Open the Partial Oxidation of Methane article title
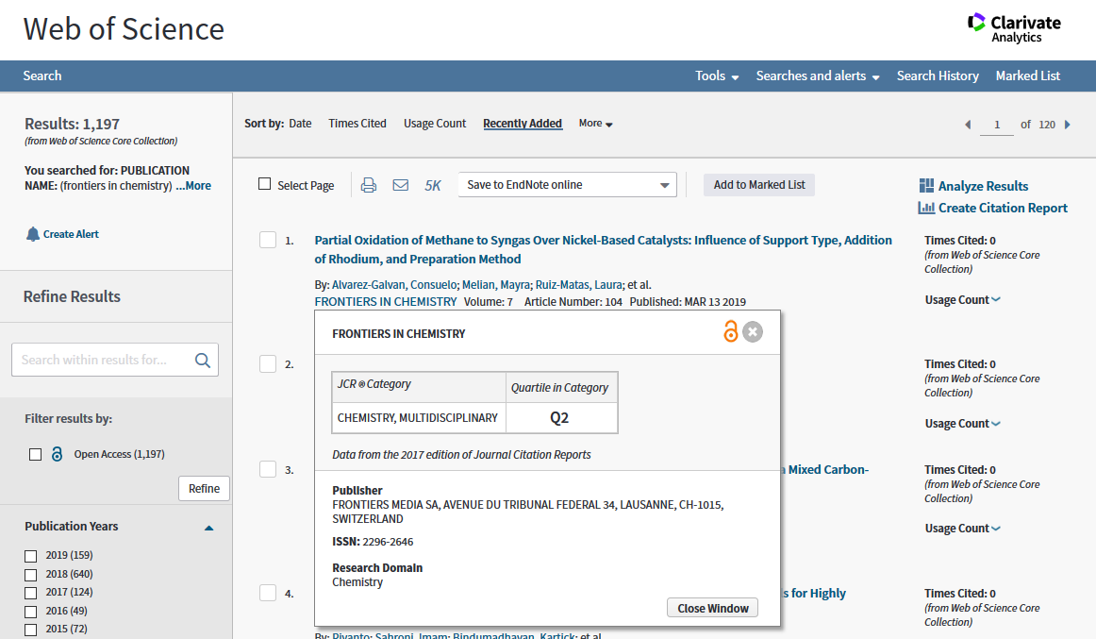Viewport: 1096px width, 639px height. [x=604, y=249]
